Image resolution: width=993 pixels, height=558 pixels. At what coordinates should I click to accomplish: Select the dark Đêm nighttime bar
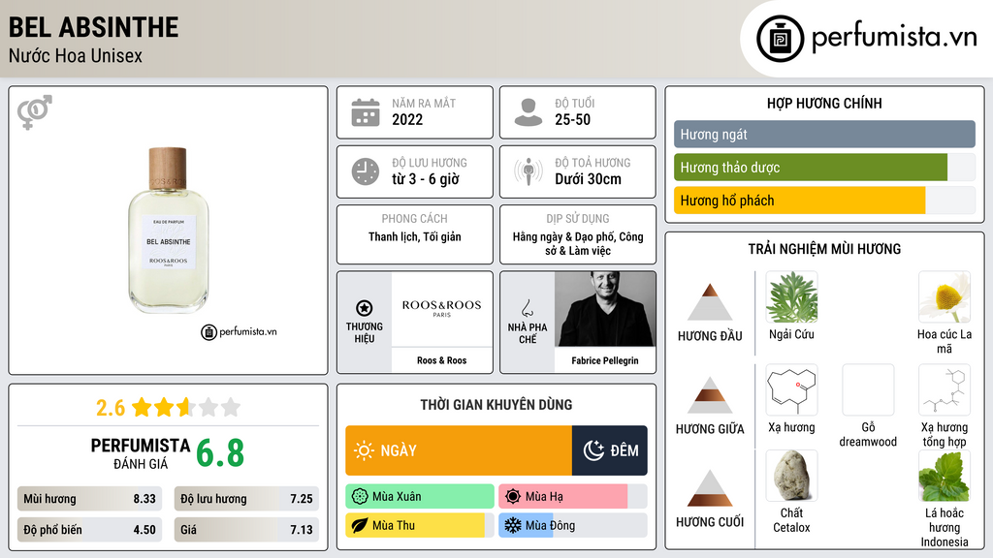pos(610,450)
